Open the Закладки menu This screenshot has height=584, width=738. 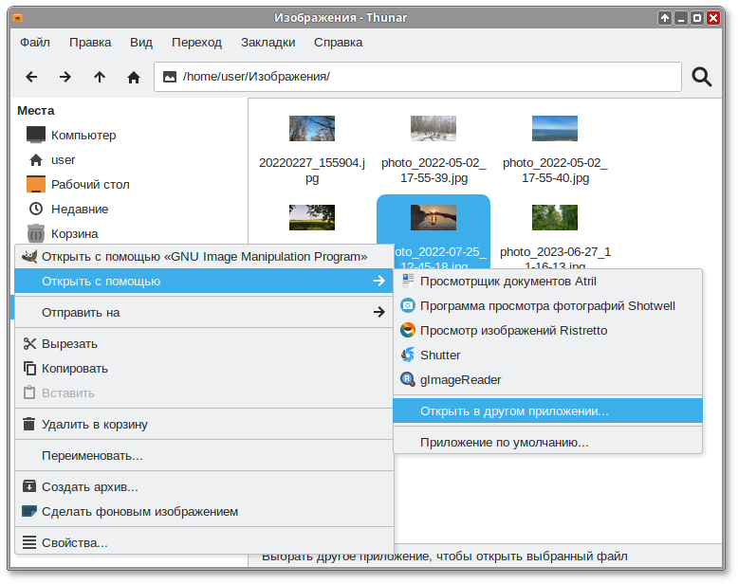pos(268,43)
